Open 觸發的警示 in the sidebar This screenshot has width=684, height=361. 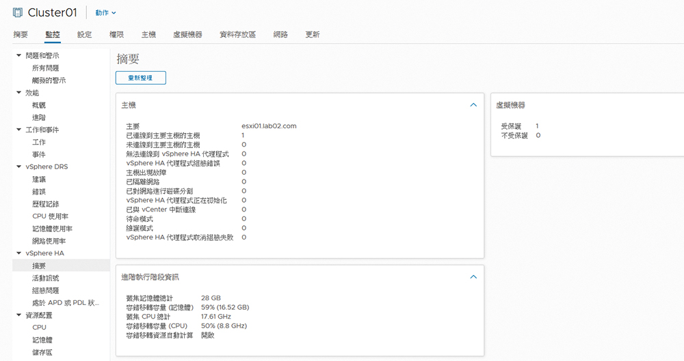(x=49, y=81)
